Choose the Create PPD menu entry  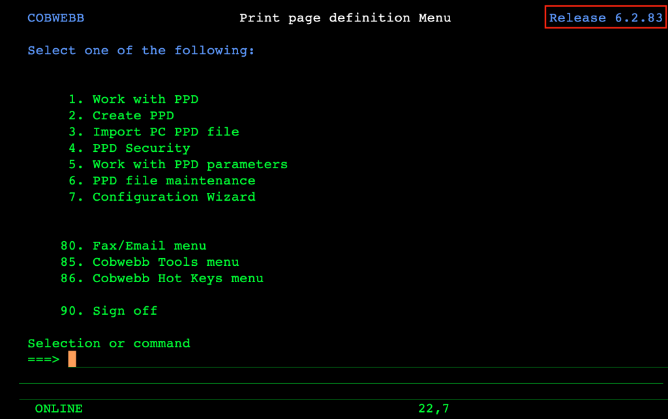pyautogui.click(x=121, y=115)
